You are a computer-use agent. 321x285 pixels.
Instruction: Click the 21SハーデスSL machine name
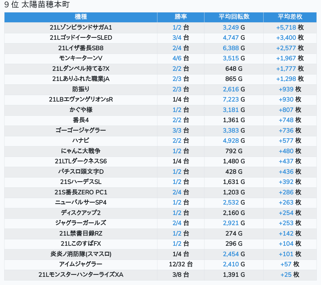point(81,182)
